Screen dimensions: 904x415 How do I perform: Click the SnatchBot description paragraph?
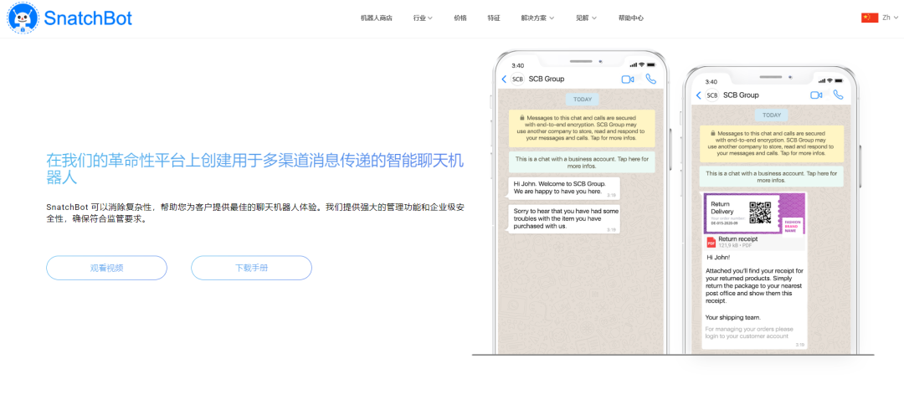(x=254, y=213)
